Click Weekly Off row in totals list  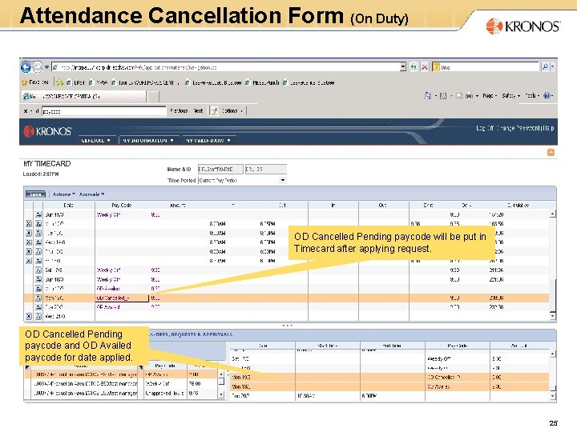121,383
